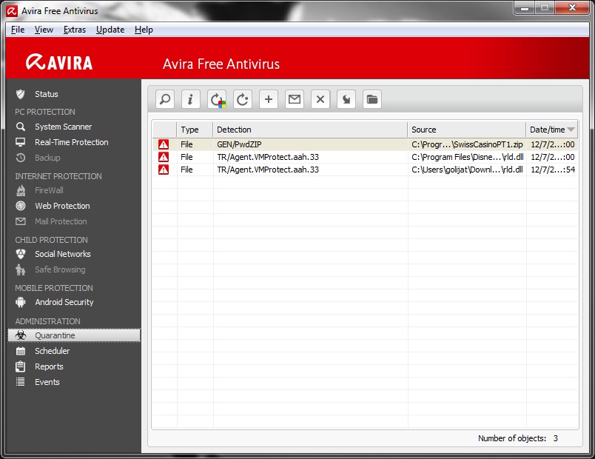Click the Real-Time Protection monitor icon
This screenshot has width=595, height=459.
tap(21, 142)
